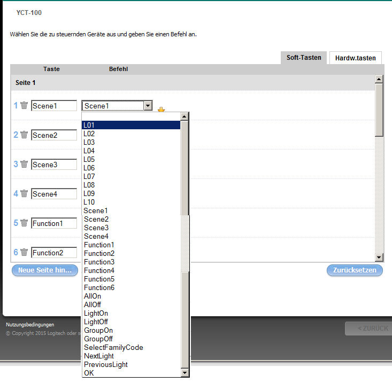Viewport: 392px width, 383px height.
Task: Delete the Scene1 row with trash icon
Action: coord(24,106)
